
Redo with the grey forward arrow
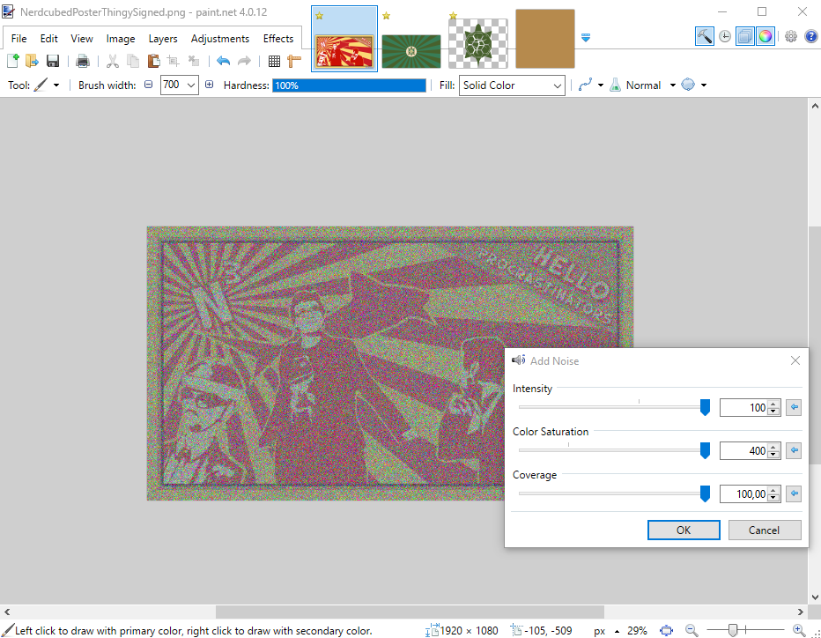(x=245, y=61)
